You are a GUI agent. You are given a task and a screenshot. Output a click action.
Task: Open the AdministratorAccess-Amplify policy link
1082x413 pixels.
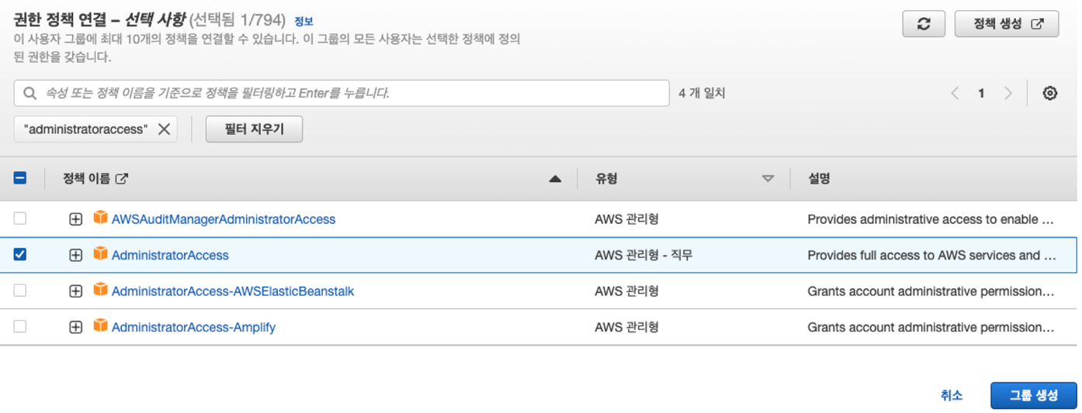click(x=193, y=327)
